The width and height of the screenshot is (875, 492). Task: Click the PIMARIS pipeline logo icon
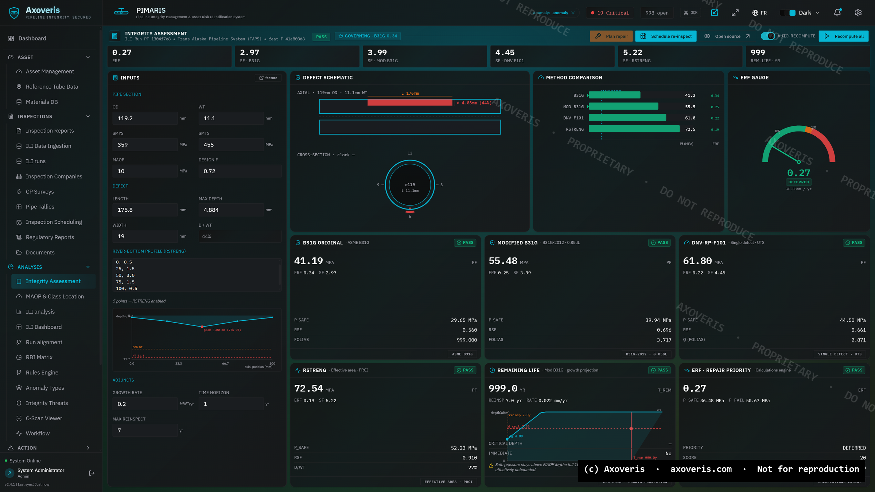[121, 12]
